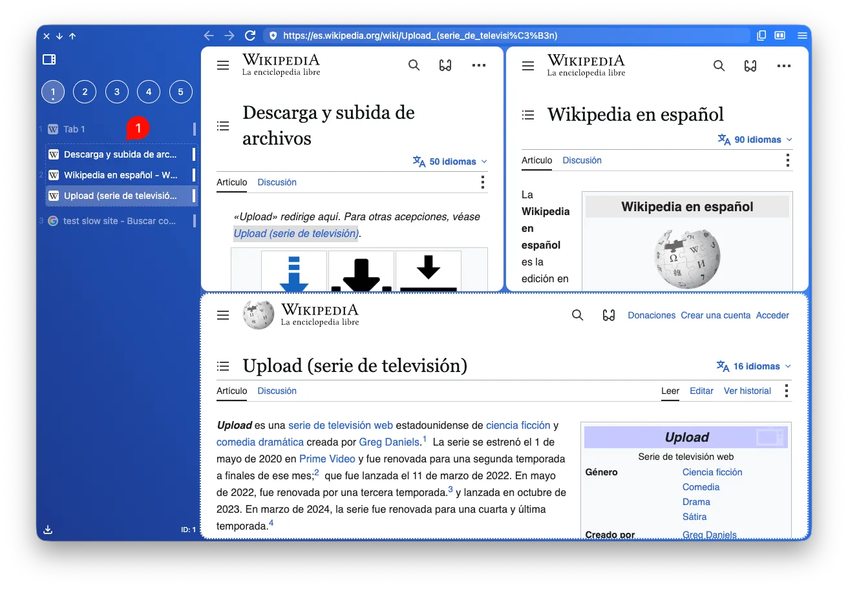Click the Donaciones link

pos(652,315)
